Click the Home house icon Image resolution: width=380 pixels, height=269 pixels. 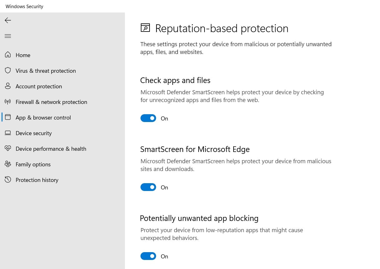(x=8, y=55)
